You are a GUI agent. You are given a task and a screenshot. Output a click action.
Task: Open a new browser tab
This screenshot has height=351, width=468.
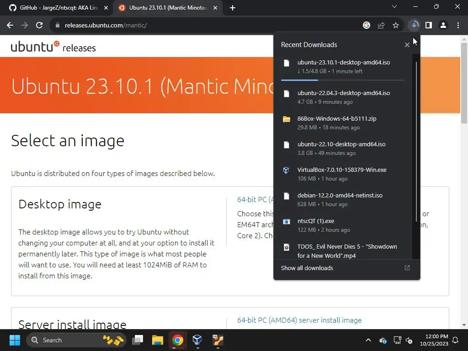pos(233,8)
